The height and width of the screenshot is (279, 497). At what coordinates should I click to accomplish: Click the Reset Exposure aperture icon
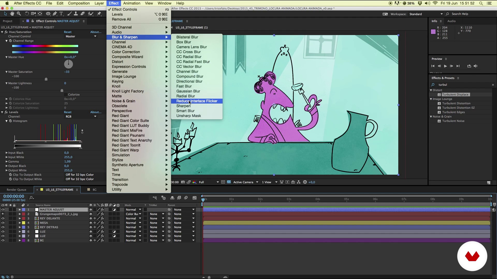click(x=305, y=182)
